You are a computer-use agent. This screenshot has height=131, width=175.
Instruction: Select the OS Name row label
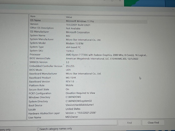pyautogui.click(x=35, y=20)
